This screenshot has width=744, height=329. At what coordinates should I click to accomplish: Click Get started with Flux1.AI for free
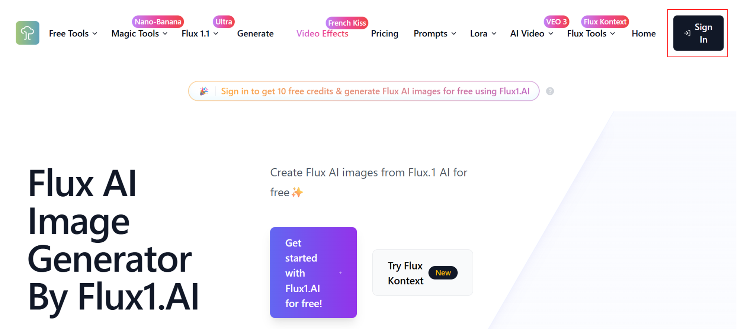tap(313, 272)
